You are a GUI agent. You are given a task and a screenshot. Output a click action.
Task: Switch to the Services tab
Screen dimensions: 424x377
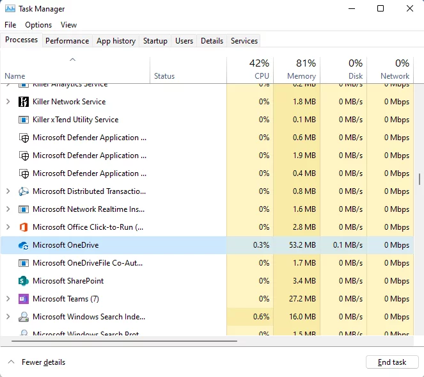click(x=244, y=41)
